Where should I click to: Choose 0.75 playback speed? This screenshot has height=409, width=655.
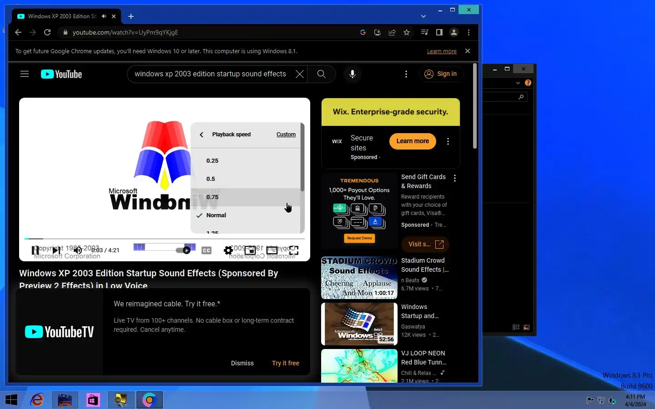[246, 197]
